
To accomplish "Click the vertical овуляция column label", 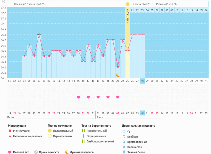I will (x=127, y=17).
